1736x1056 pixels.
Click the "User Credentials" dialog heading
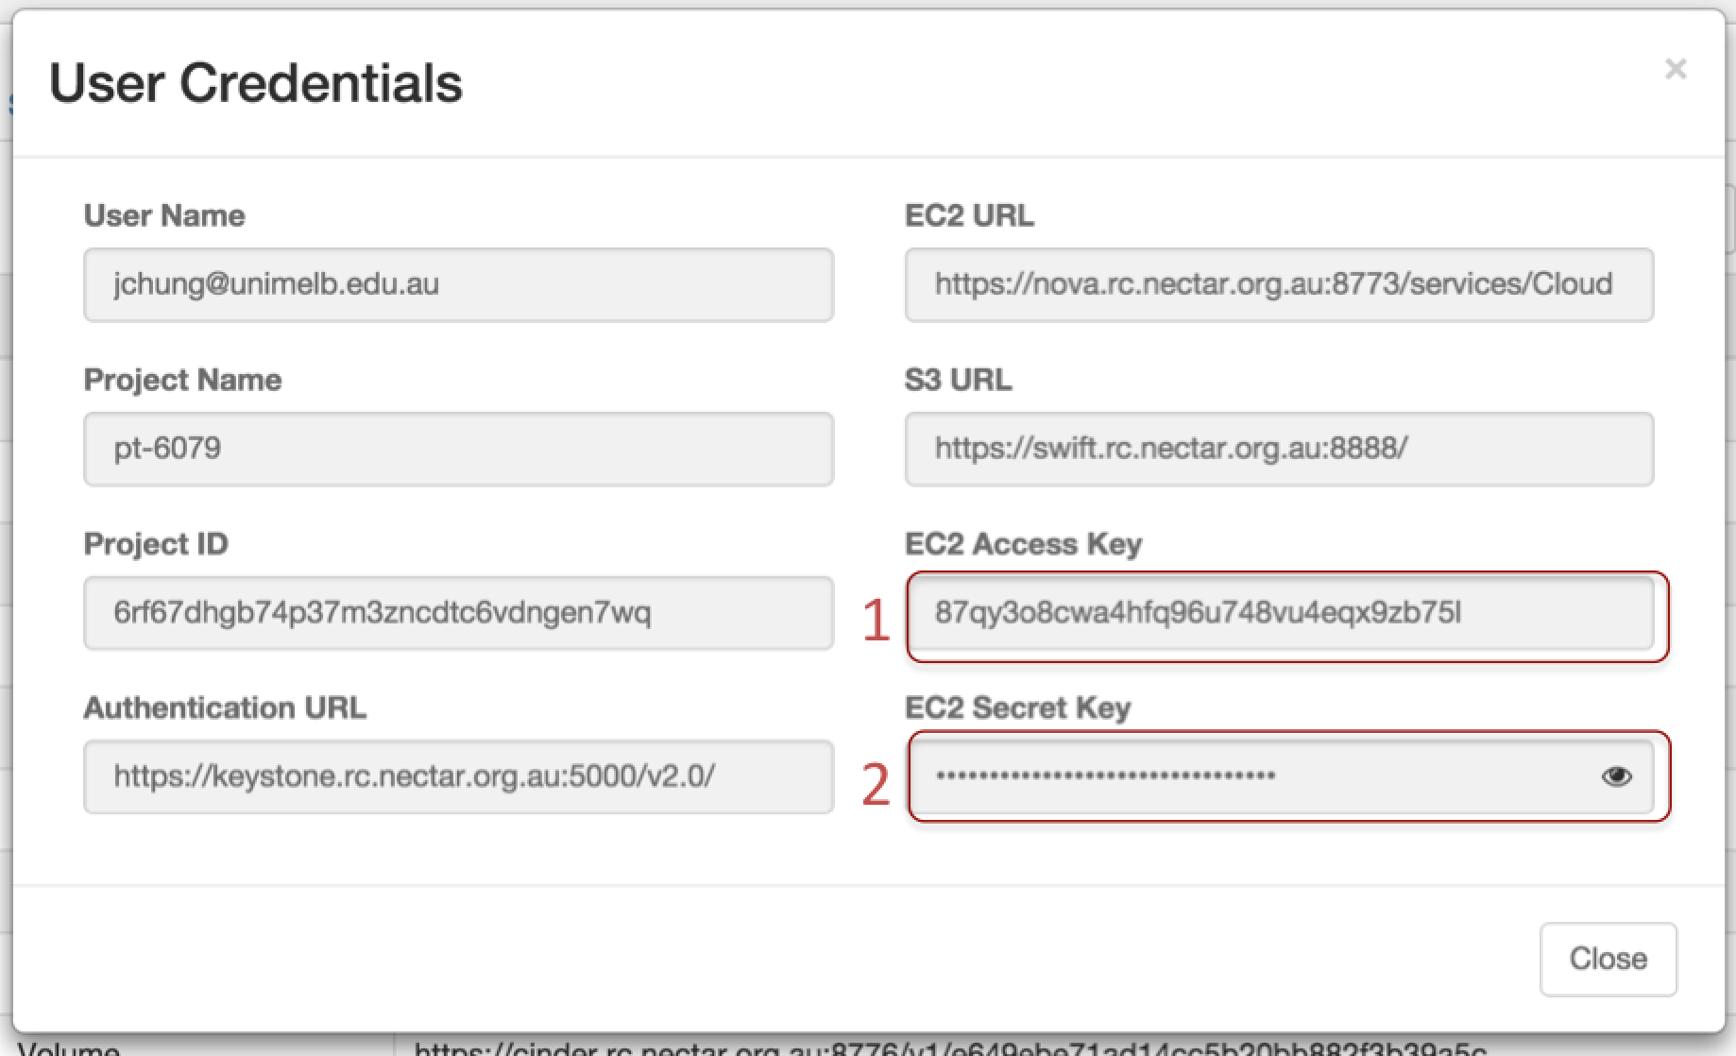(x=256, y=83)
